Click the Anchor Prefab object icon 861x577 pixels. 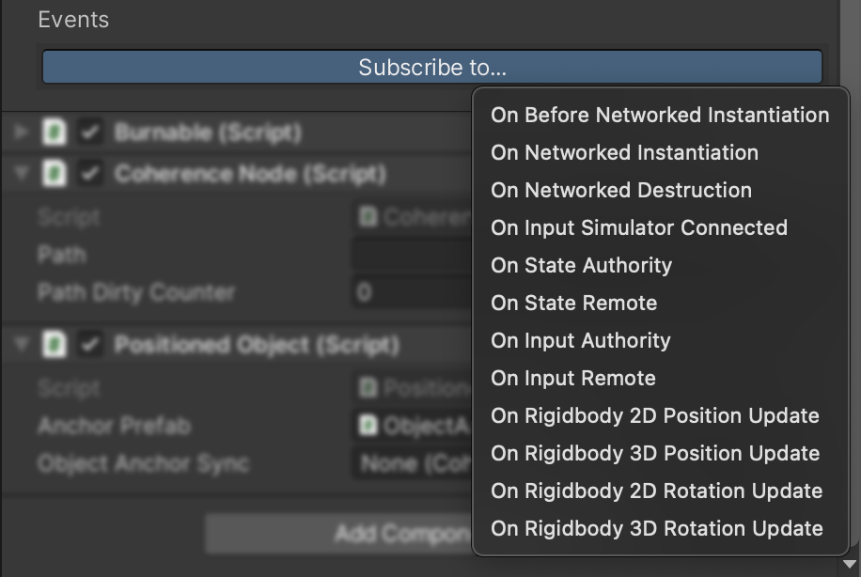tap(368, 426)
